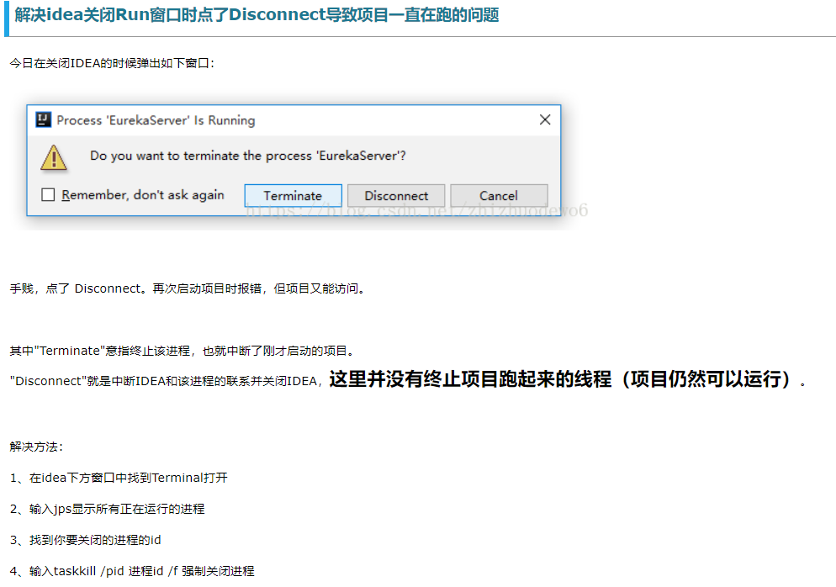Click the IntelliJ IDEA icon in dialog title
This screenshot has height=587, width=836.
pyautogui.click(x=43, y=119)
